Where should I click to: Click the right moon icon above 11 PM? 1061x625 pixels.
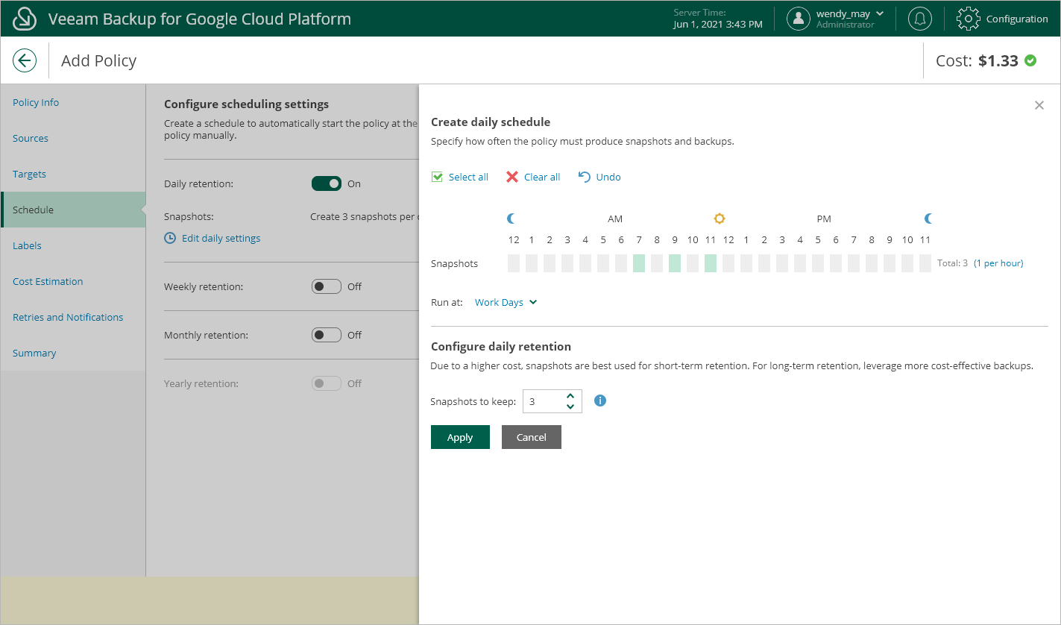(x=928, y=219)
